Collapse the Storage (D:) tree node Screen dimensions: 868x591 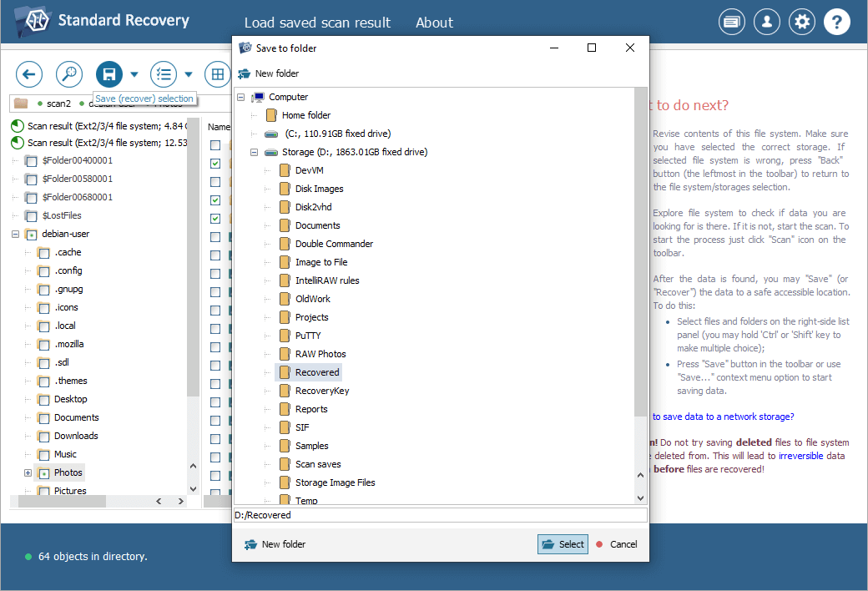[x=254, y=153]
